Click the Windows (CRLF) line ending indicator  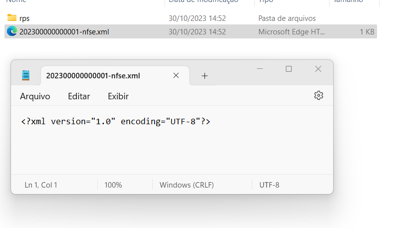187,185
